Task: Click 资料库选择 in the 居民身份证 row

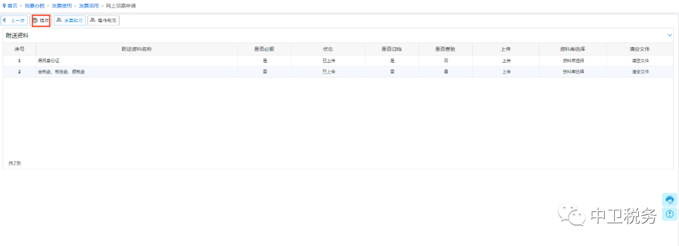Action: pyautogui.click(x=573, y=60)
